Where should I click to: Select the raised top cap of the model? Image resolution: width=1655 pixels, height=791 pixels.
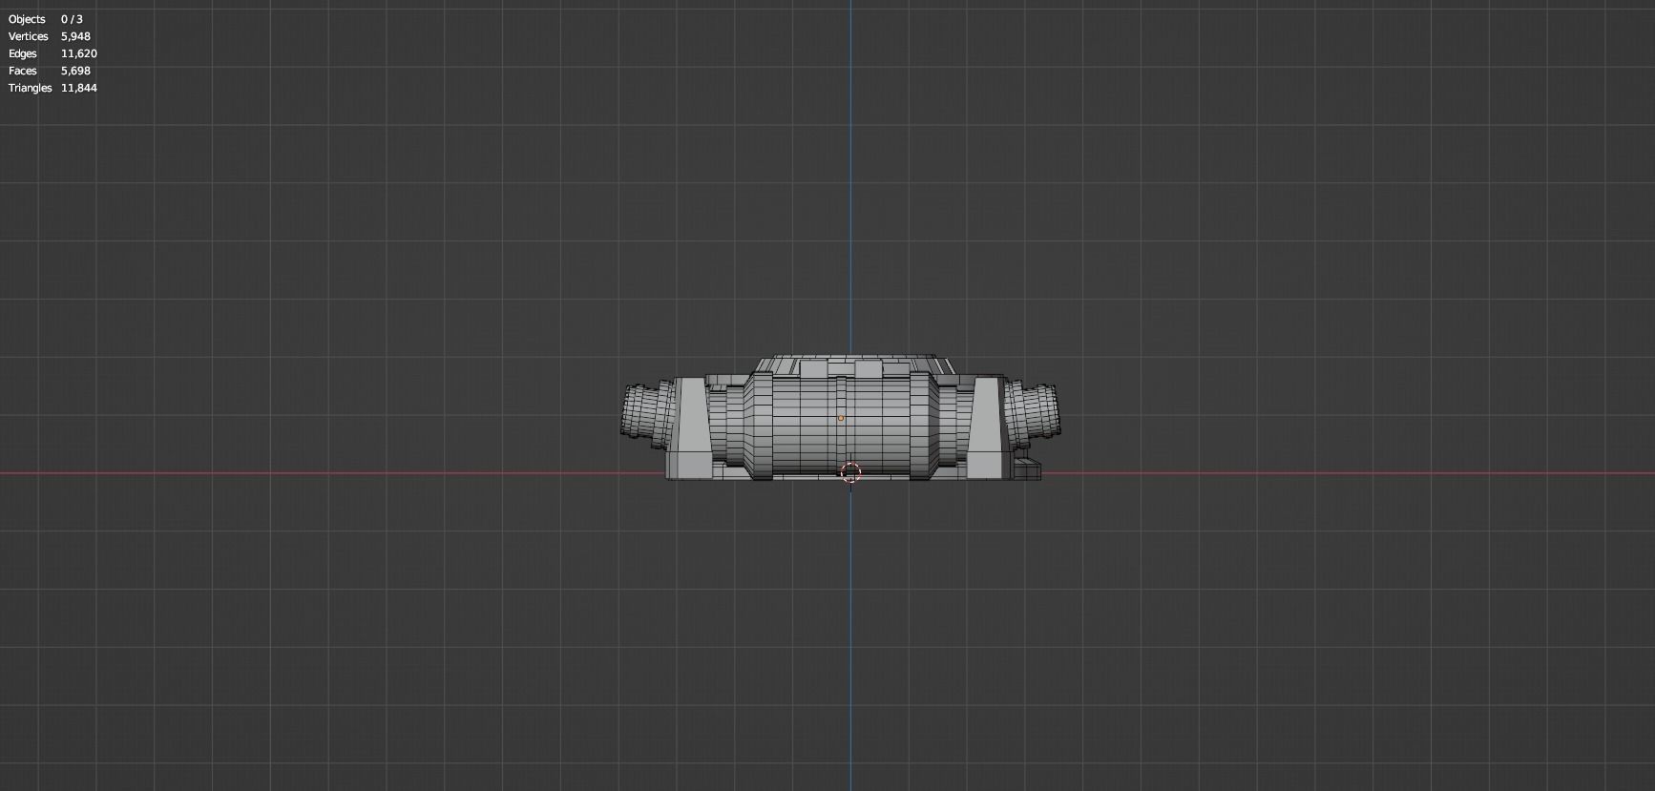[x=854, y=365]
